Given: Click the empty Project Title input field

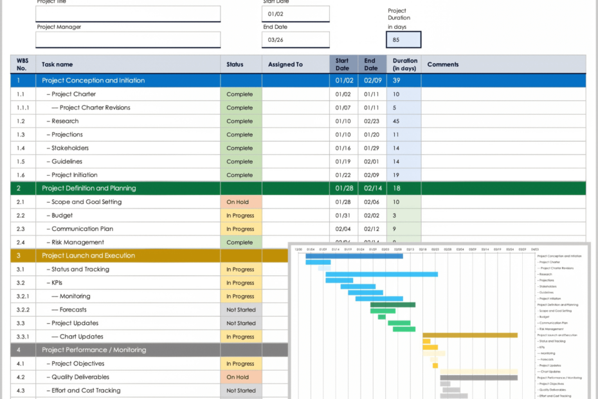Looking at the screenshot, I should (x=128, y=14).
